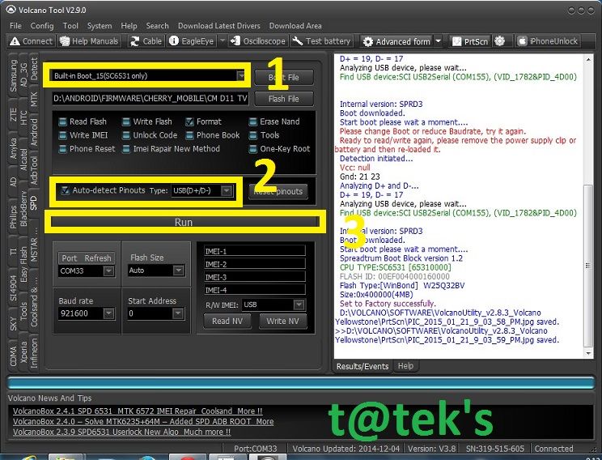Click the Connect toolbar icon
Viewport: 602px width, 460px height.
(31, 41)
